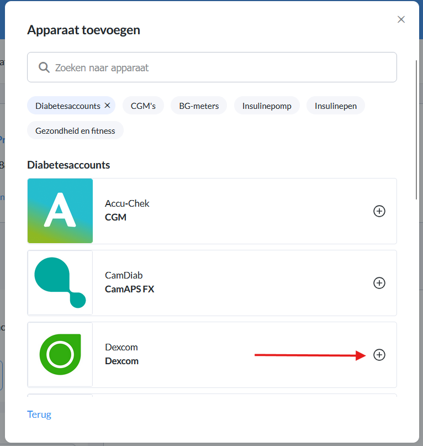Select the bold Dexcom product name

[x=121, y=361]
